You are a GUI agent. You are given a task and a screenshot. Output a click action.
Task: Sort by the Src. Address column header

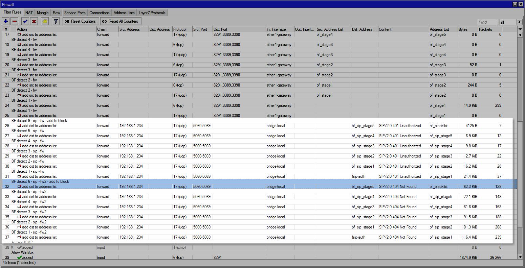pos(133,29)
